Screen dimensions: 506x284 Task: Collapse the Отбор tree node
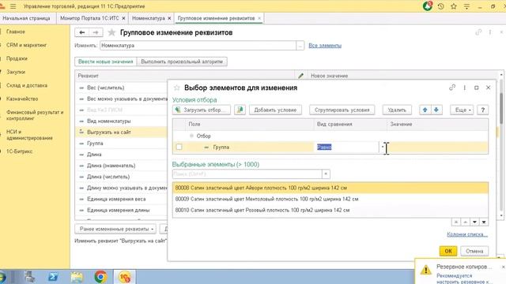pyautogui.click(x=191, y=136)
